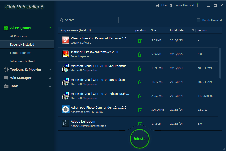Click the Force Uninstall text button
This screenshot has height=151, width=226.
pyautogui.click(x=184, y=5)
